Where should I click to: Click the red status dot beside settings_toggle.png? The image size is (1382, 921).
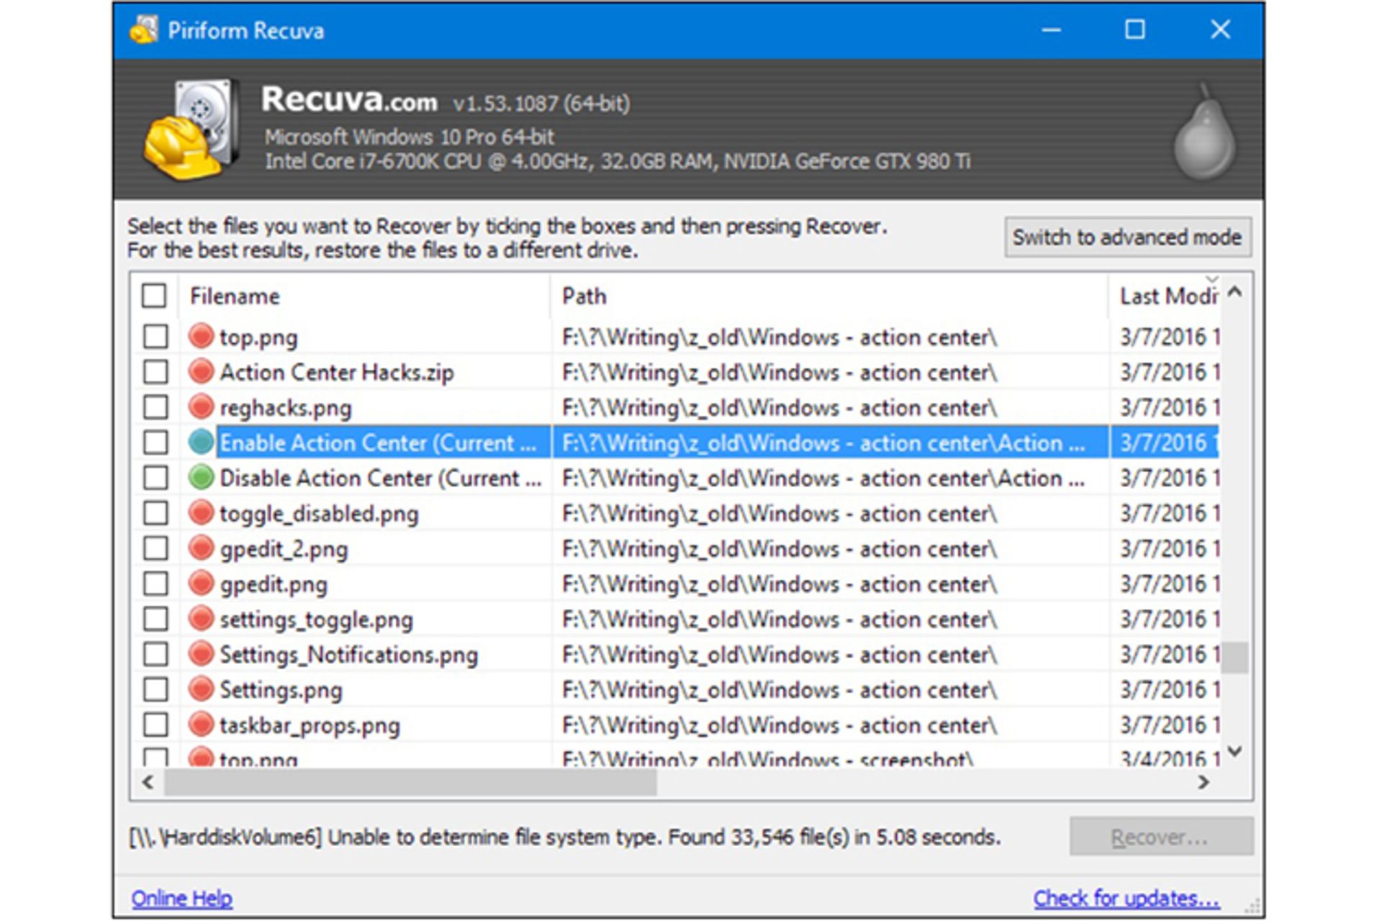tap(201, 618)
